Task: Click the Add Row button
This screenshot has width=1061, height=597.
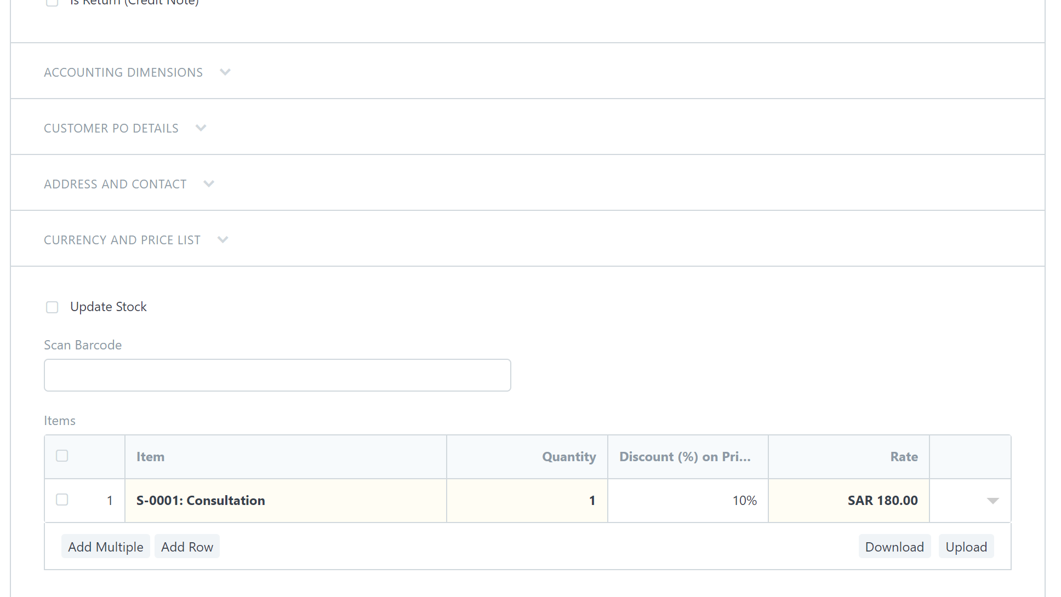Action: coord(187,546)
